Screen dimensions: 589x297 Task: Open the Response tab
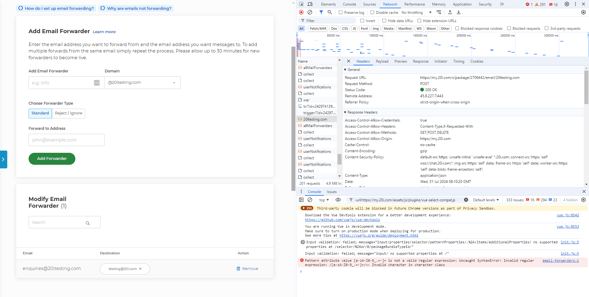421,61
